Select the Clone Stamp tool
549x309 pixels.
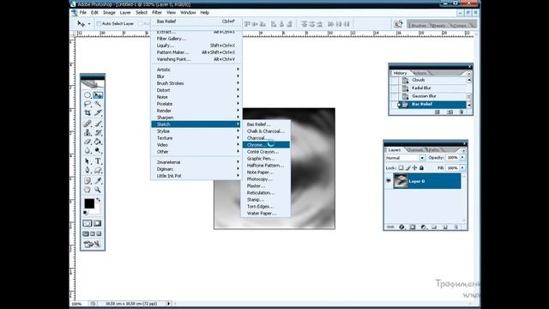click(87, 132)
